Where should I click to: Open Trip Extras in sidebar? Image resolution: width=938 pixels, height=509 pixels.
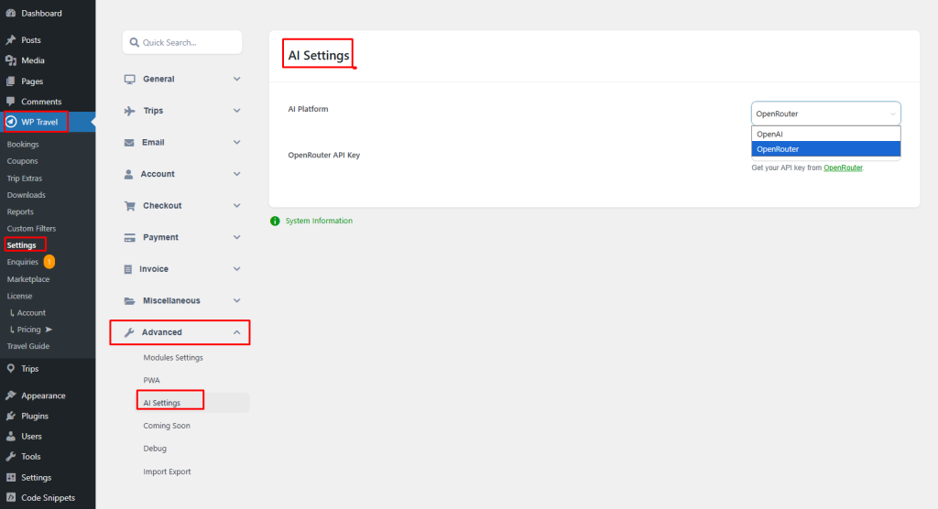(25, 179)
